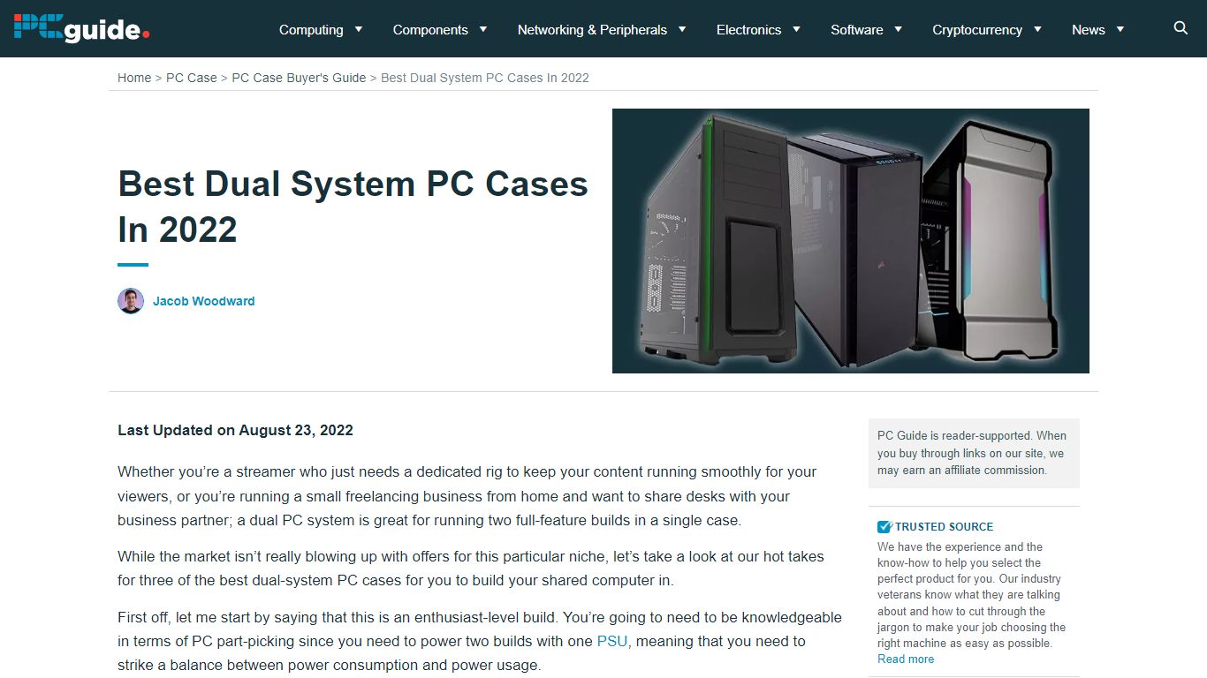Viewport: 1207px width, 678px height.
Task: Expand the Software dropdown arrow
Action: point(898,29)
